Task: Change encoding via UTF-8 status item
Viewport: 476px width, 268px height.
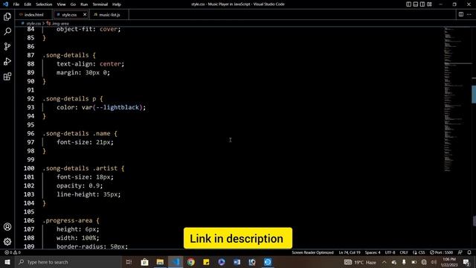Action: (x=390, y=252)
